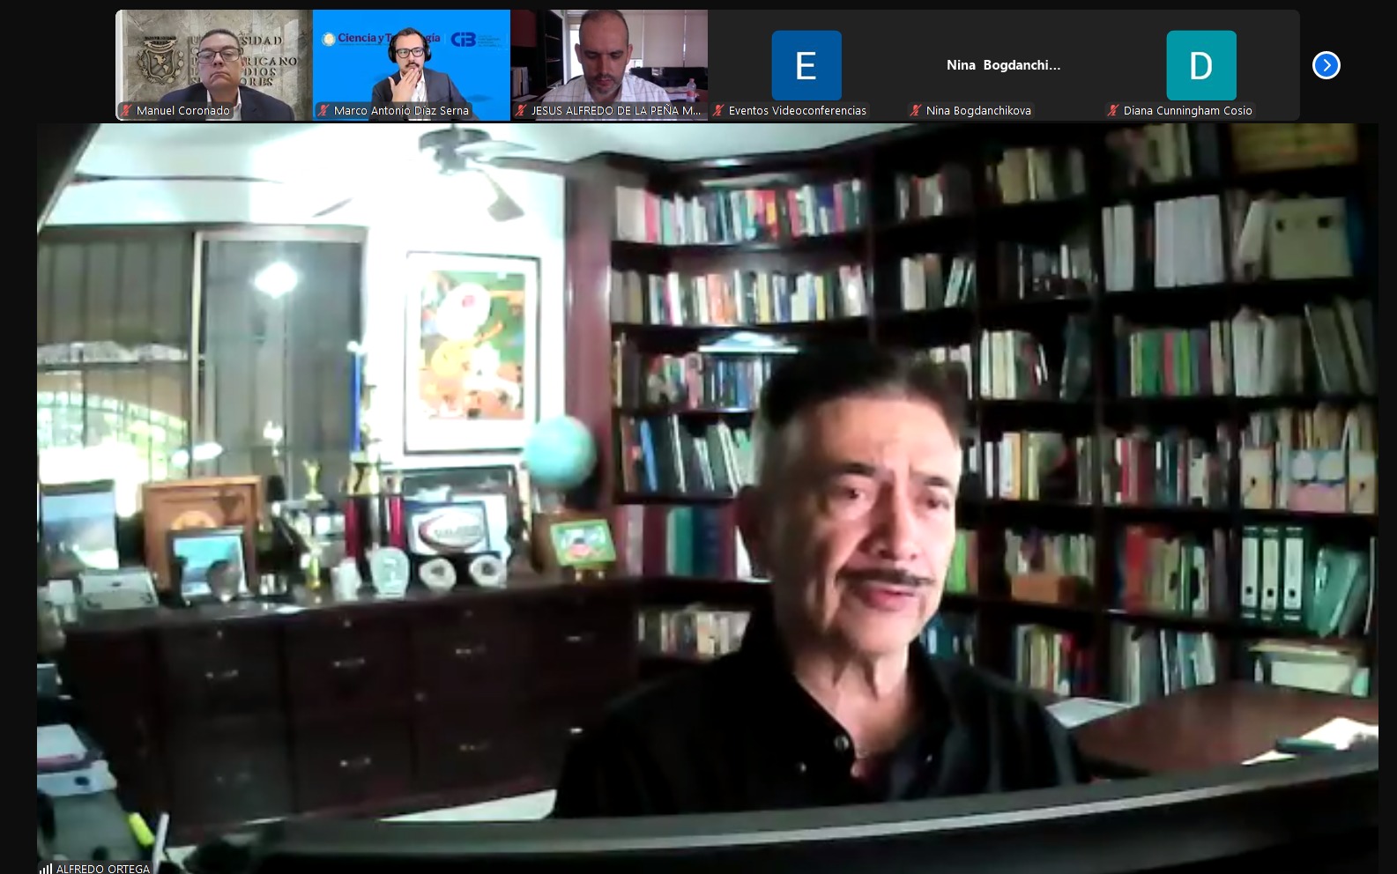This screenshot has width=1397, height=874.
Task: Click audio signal icon beside ALFREDO ORTEGA
Action: tap(45, 869)
